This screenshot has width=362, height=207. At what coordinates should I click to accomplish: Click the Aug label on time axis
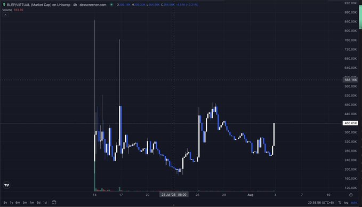click(251, 195)
